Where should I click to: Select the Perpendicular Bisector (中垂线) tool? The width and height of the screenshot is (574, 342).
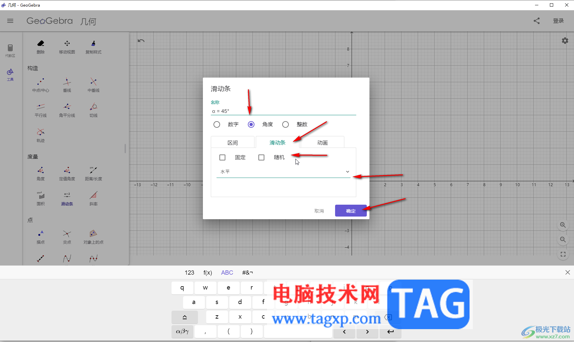94,85
